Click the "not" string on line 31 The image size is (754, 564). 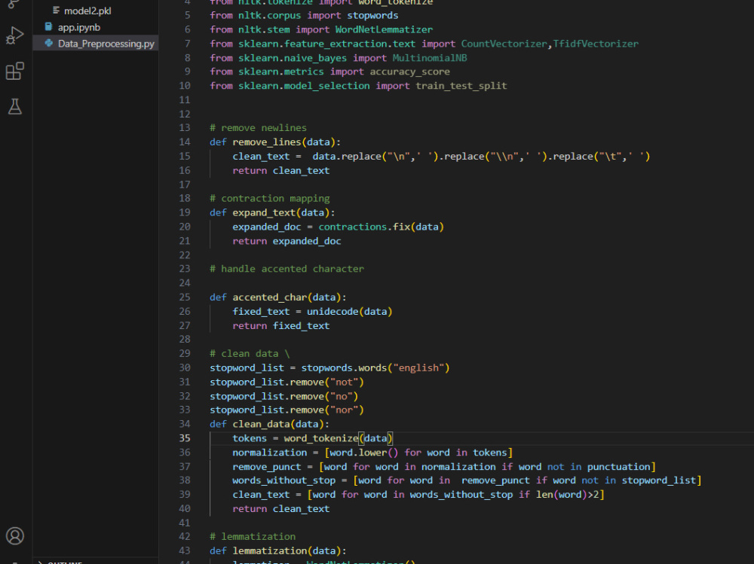pos(344,382)
